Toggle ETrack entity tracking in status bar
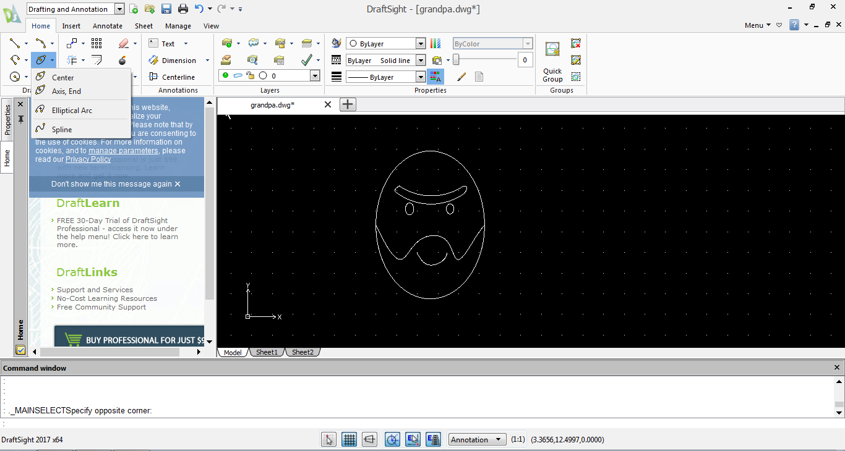 pyautogui.click(x=433, y=439)
